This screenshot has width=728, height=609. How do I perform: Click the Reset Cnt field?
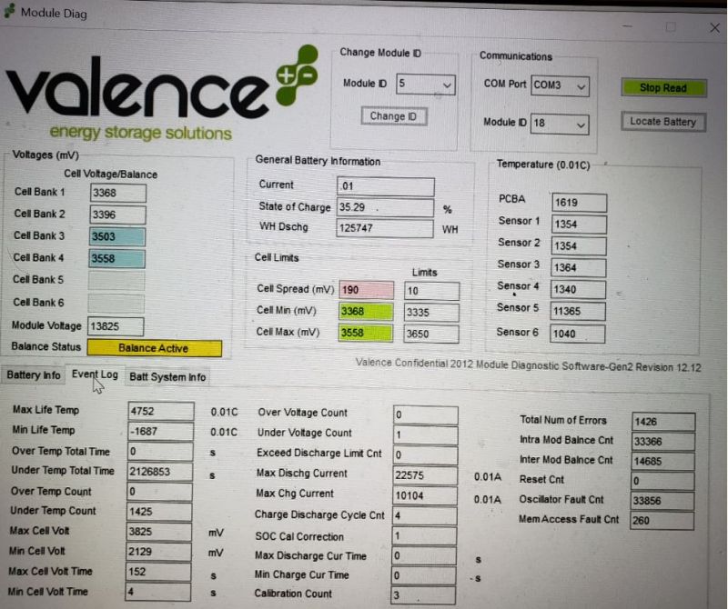[662, 481]
